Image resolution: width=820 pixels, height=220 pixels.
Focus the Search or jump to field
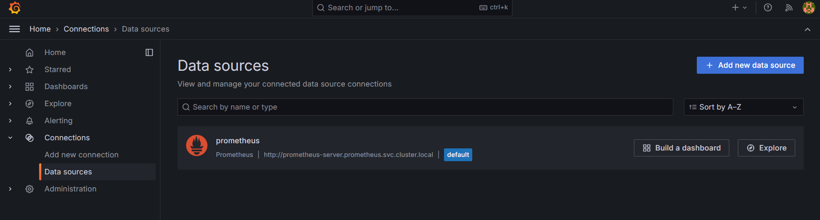tap(412, 8)
